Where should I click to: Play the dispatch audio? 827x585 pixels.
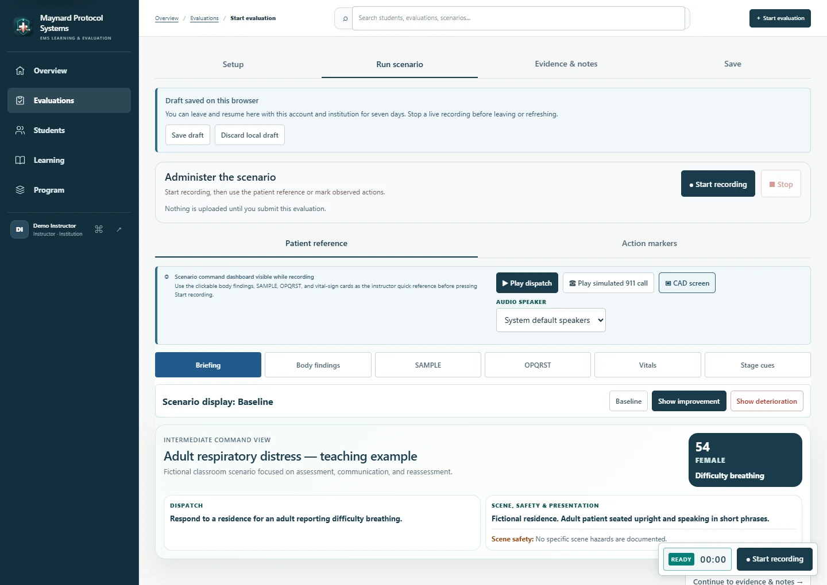coord(527,283)
